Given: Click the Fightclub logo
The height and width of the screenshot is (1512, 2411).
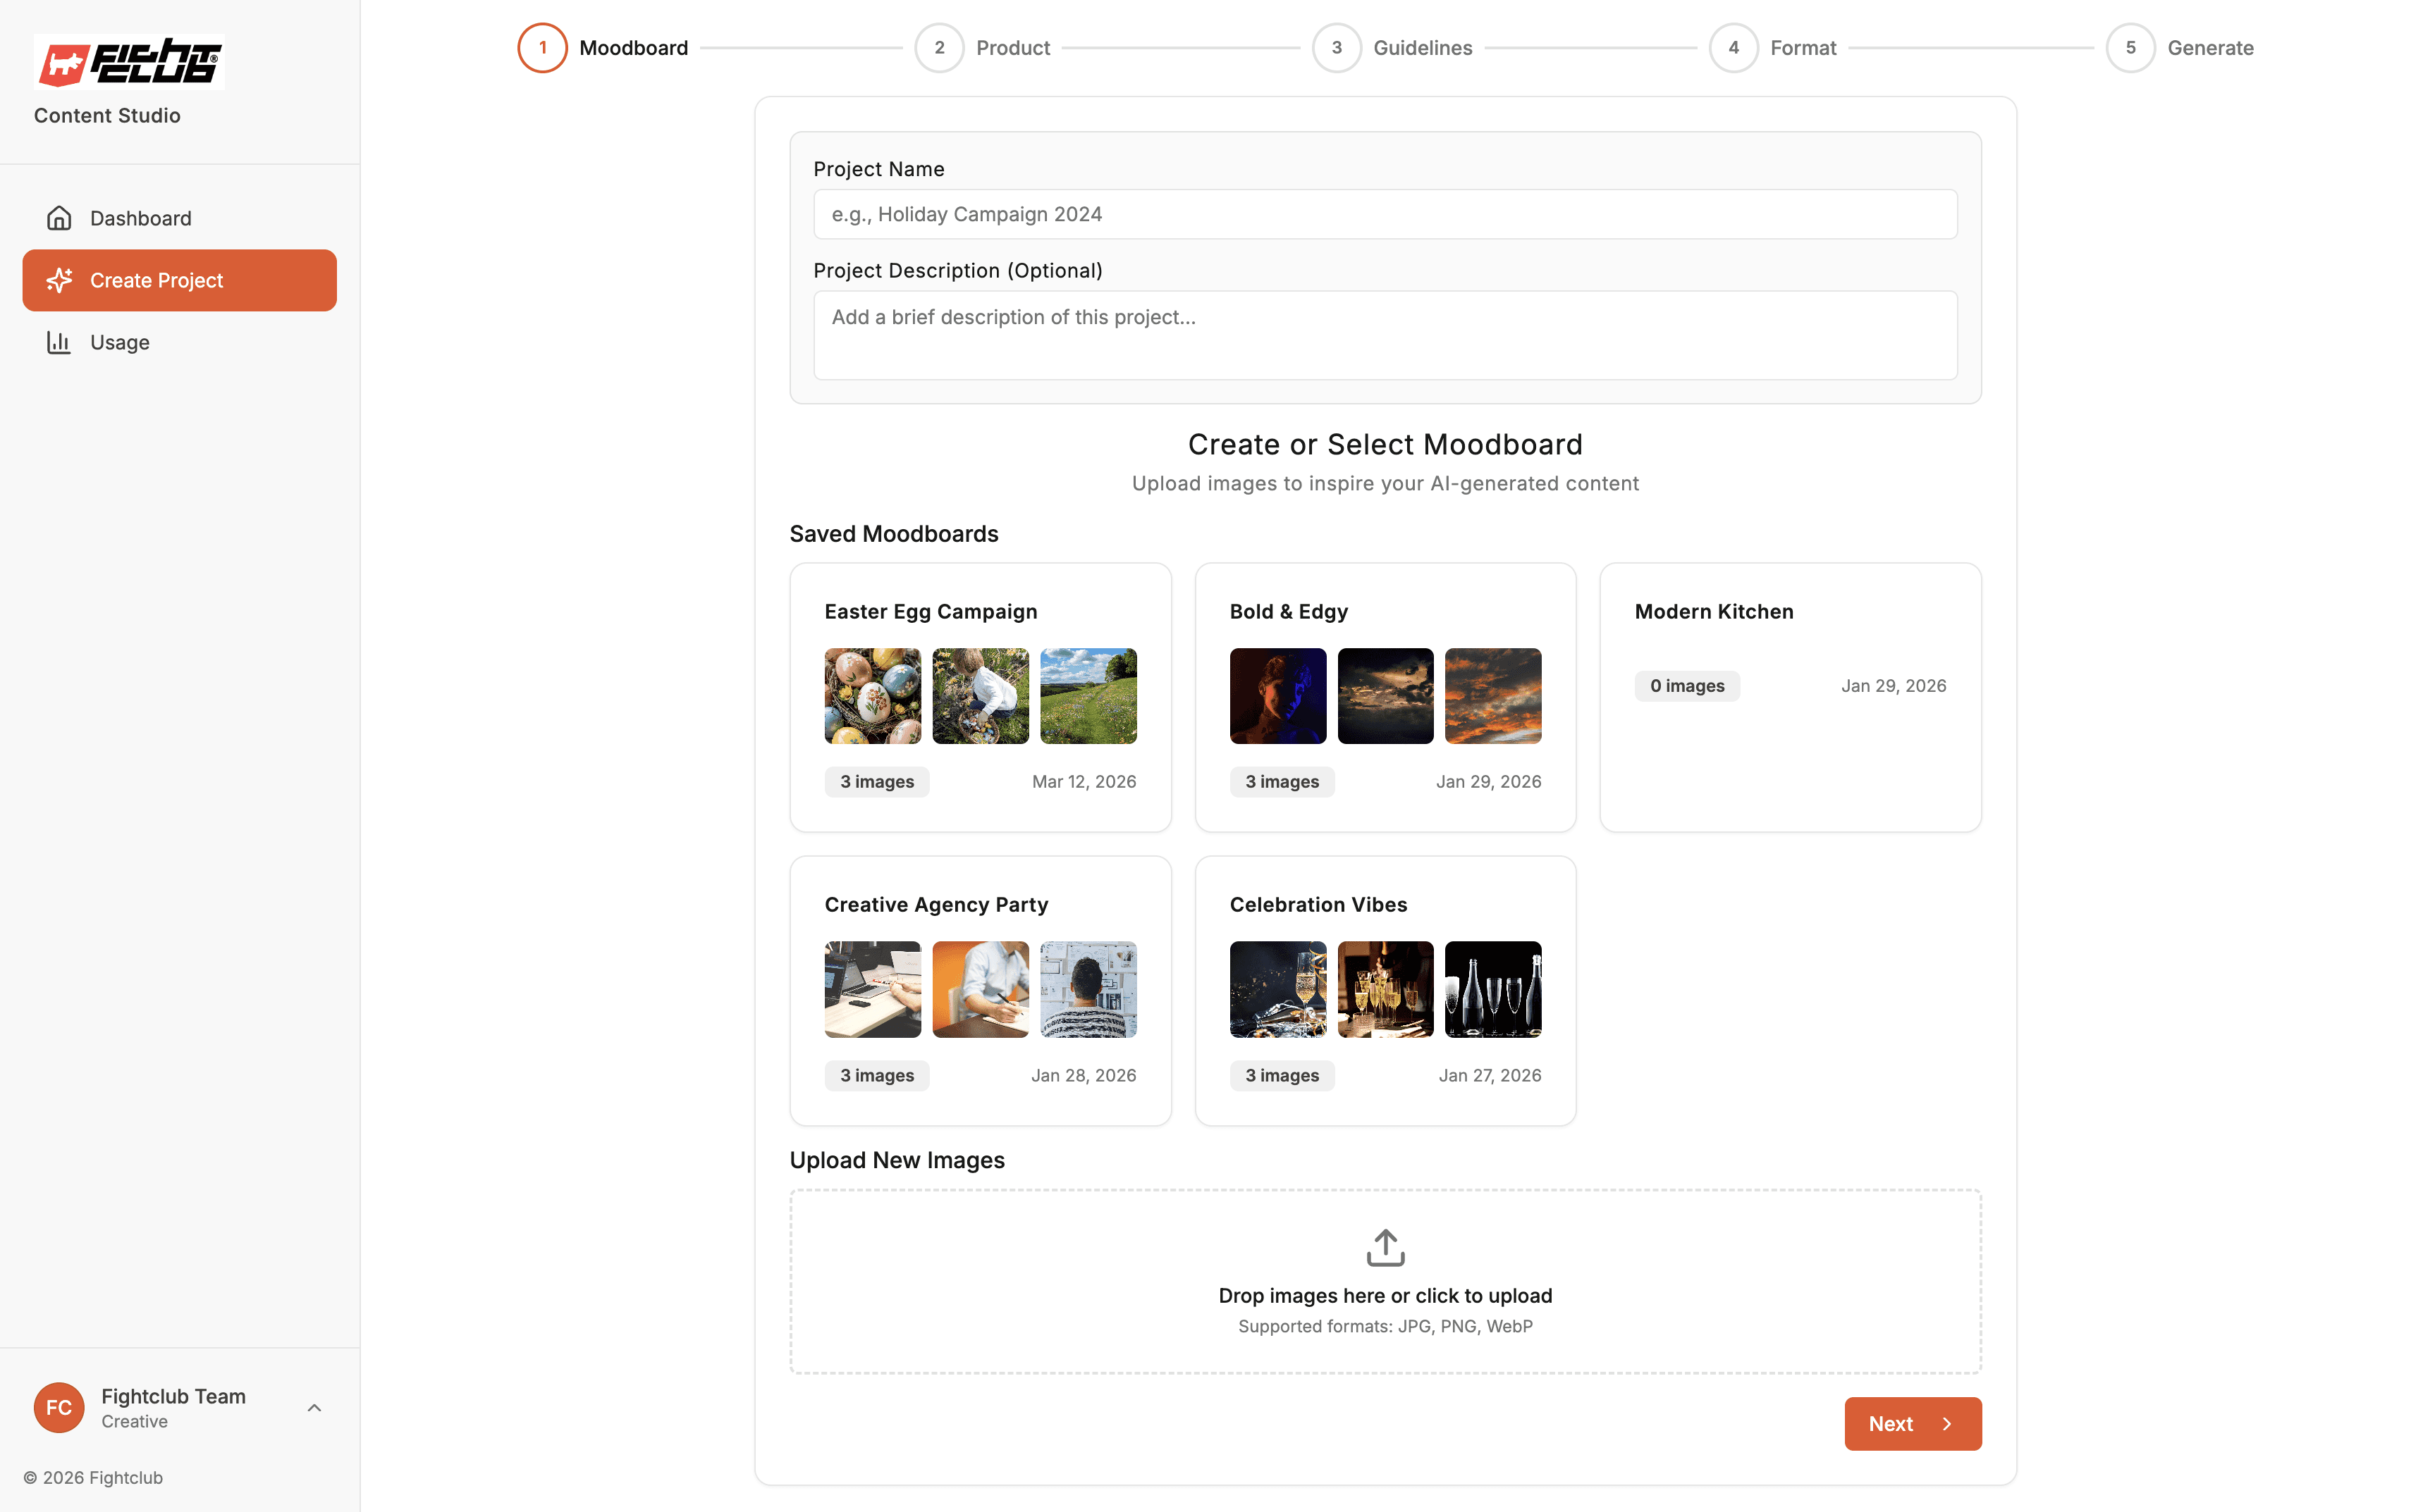Looking at the screenshot, I should (129, 62).
